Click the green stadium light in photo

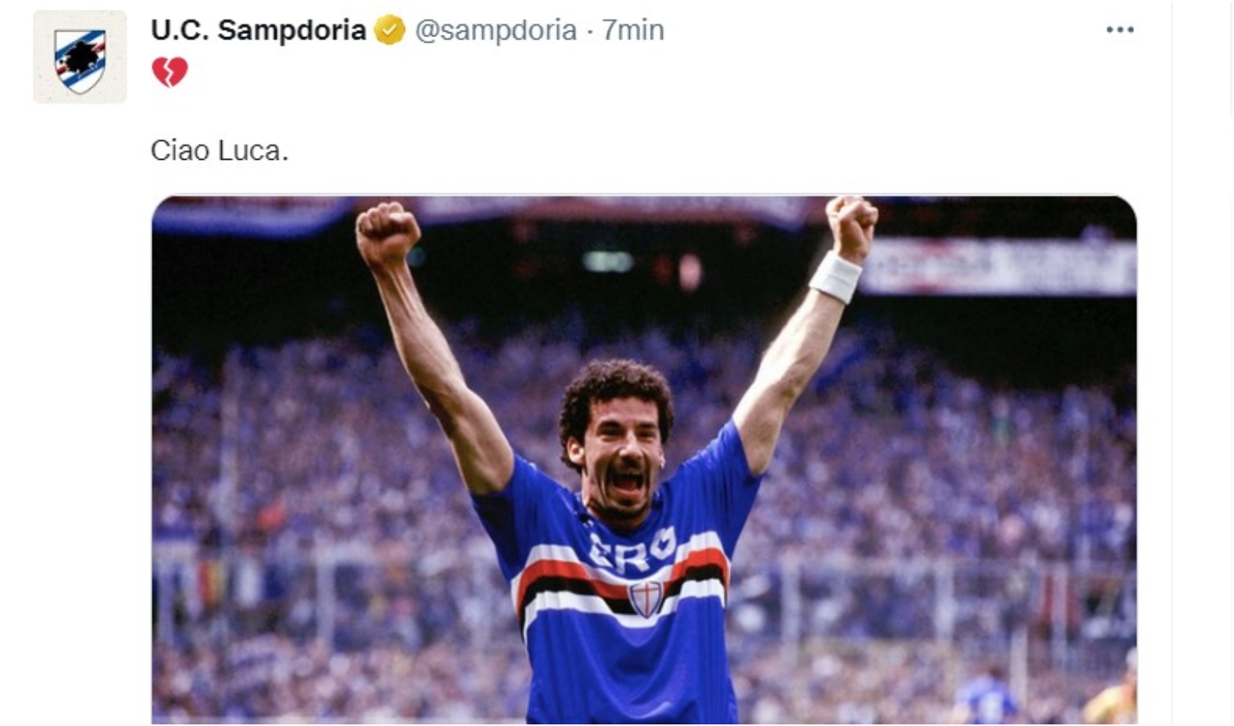(x=608, y=261)
